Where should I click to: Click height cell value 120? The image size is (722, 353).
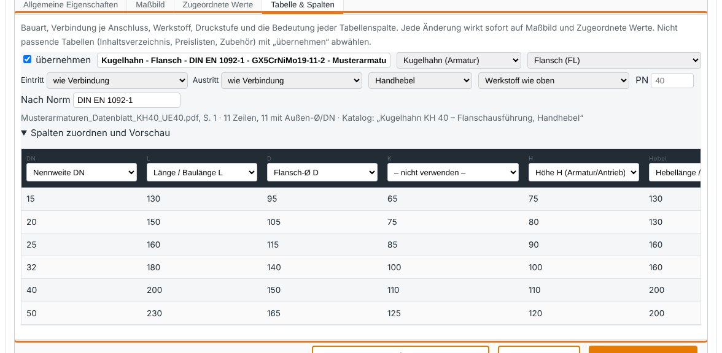(535, 314)
